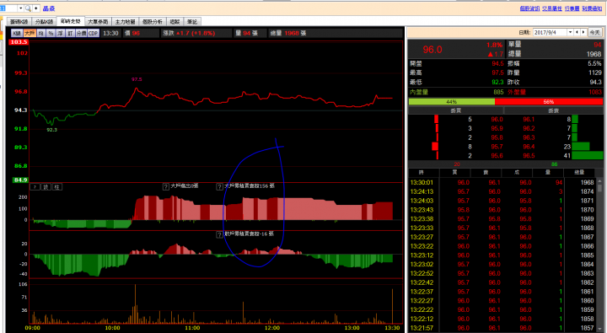Click the 今天 today button

click(594, 33)
